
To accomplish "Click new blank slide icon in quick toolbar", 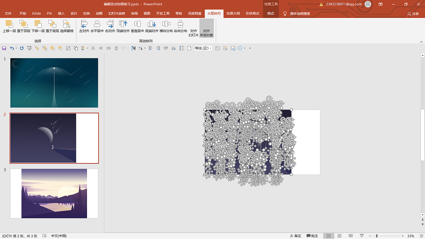I will coord(189,48).
